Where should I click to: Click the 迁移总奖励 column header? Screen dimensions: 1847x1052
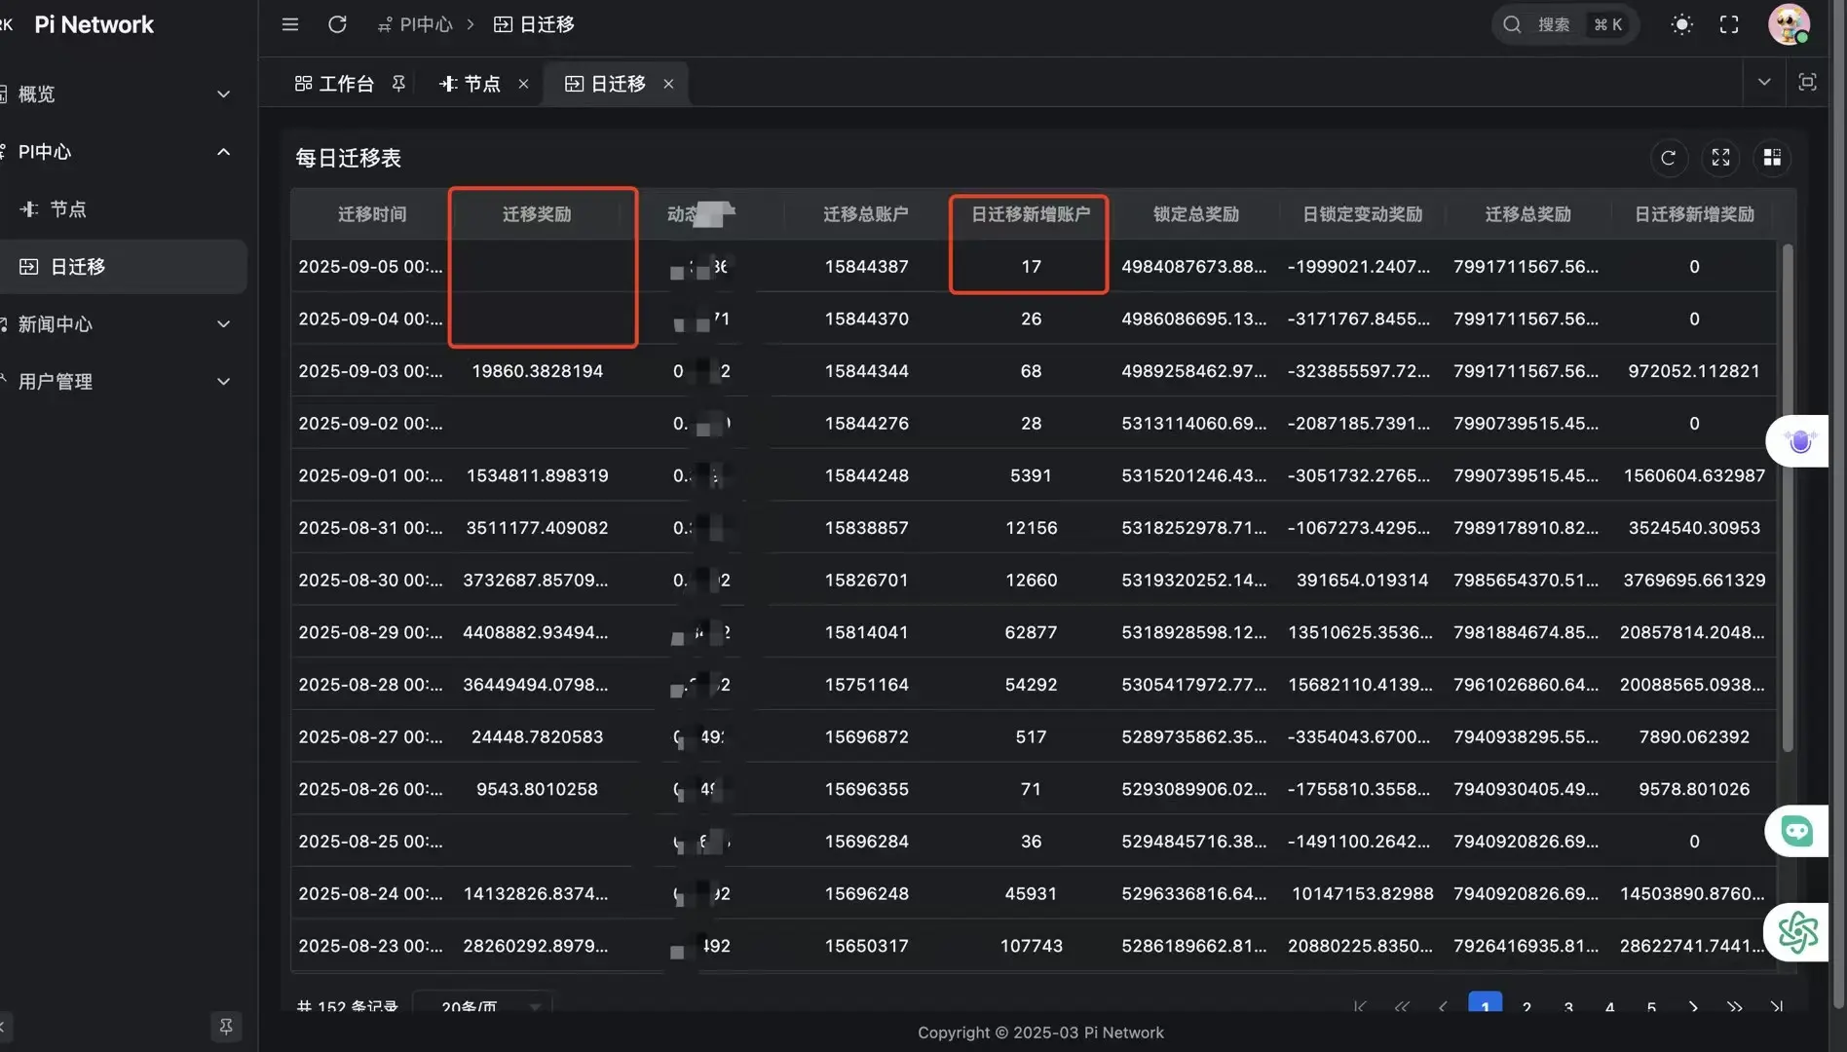point(1527,214)
